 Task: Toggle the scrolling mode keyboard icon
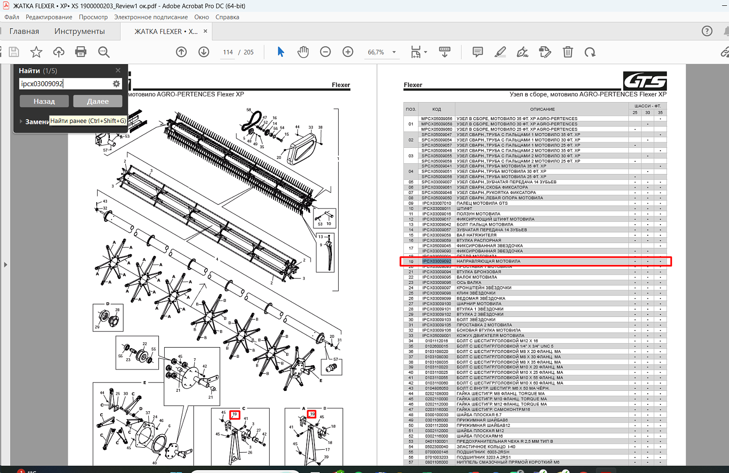coord(444,52)
